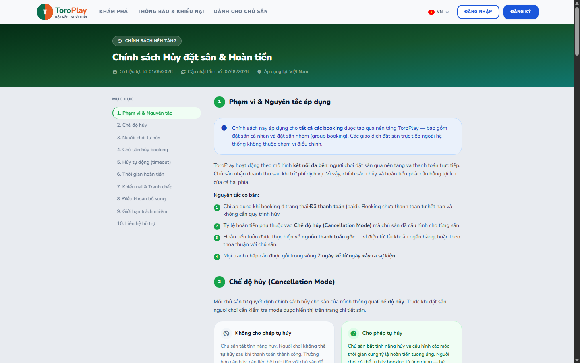The height and width of the screenshot is (363, 580).
Task: Click location pin icon beside Áp dụng tại
Action: 259,72
